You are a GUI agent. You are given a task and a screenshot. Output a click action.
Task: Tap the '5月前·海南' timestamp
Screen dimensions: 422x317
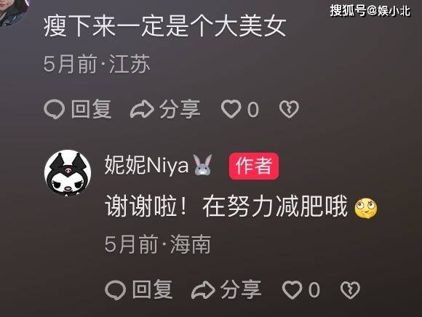(158, 244)
